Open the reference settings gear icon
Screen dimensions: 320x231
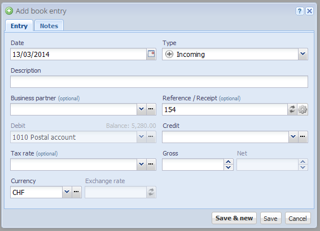coord(303,109)
